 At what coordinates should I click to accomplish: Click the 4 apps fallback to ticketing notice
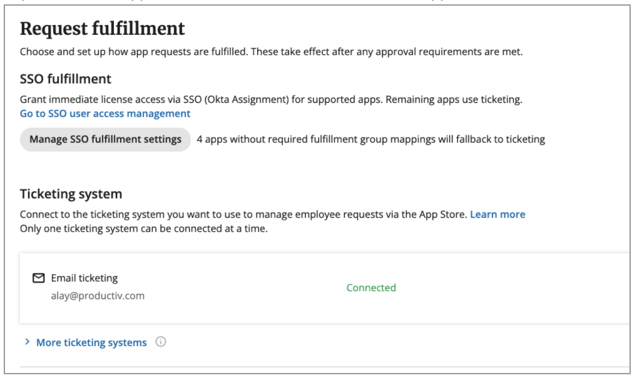click(x=370, y=139)
